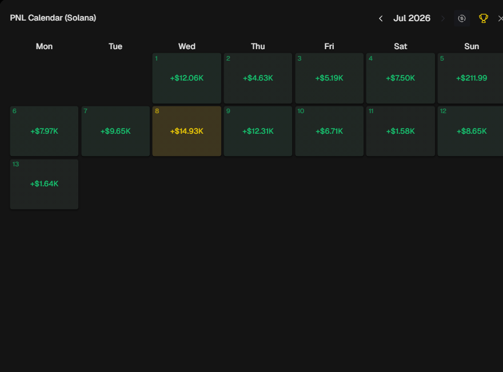The height and width of the screenshot is (372, 503).
Task: Select day 4 showing +$7.50K
Action: 400,78
